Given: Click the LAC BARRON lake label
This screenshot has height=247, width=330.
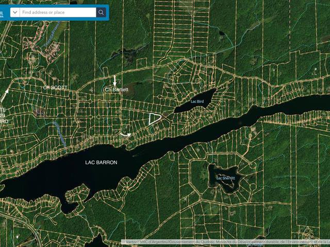Looking at the screenshot, I should click(101, 163).
